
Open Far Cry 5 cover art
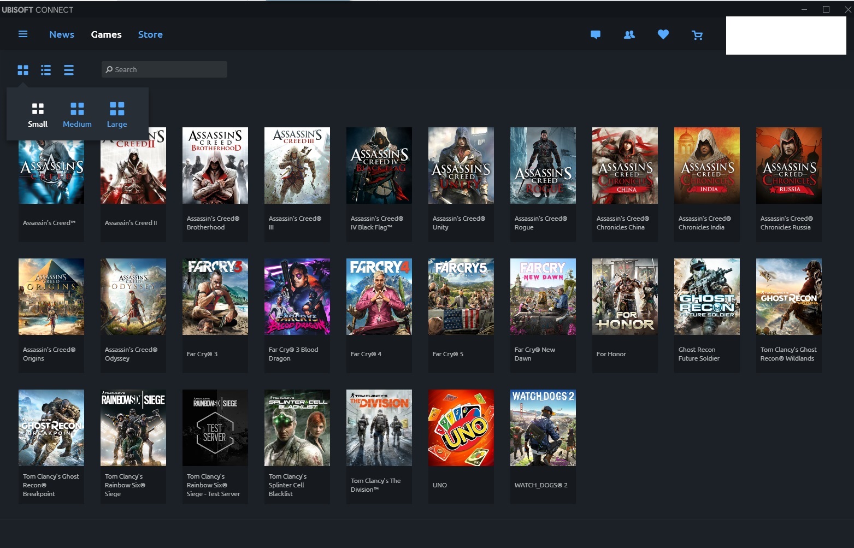(461, 297)
